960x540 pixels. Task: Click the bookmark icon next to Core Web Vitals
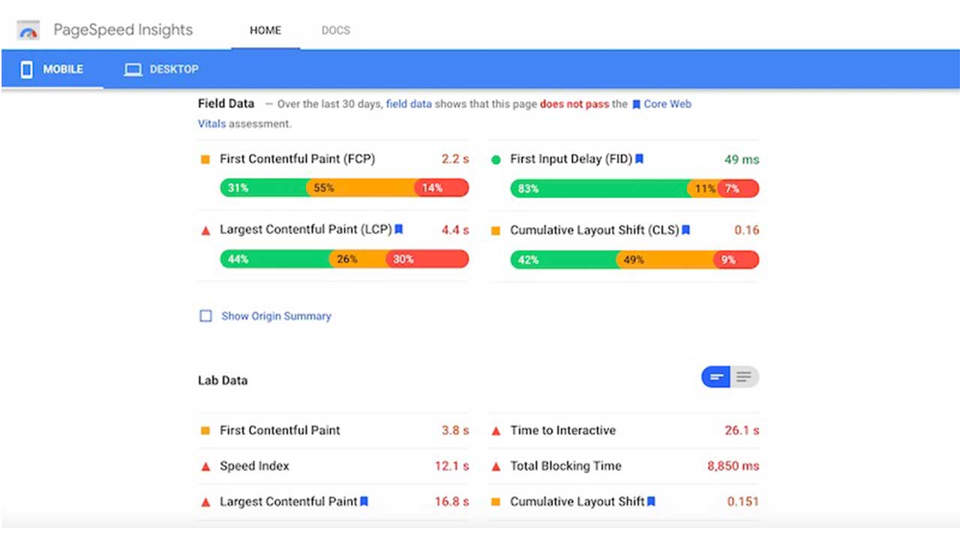pyautogui.click(x=636, y=105)
